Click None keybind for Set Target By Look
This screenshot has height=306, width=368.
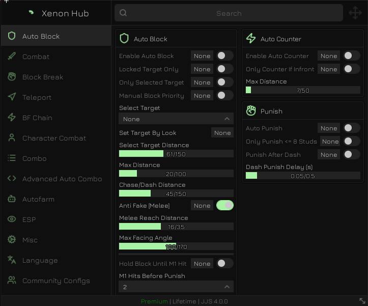pos(222,133)
